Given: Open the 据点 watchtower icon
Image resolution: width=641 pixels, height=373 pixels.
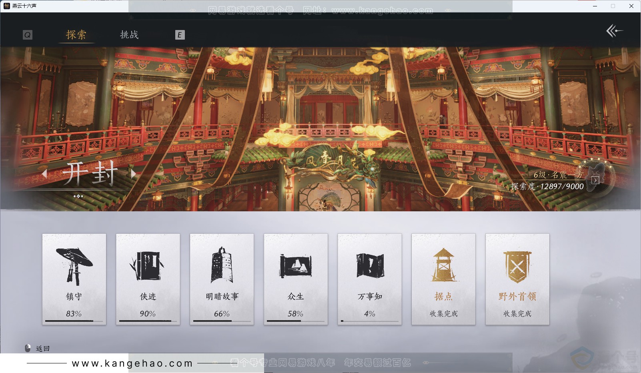Looking at the screenshot, I should pos(443,265).
